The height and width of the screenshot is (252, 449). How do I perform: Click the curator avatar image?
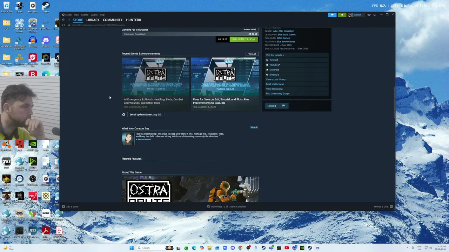128,139
